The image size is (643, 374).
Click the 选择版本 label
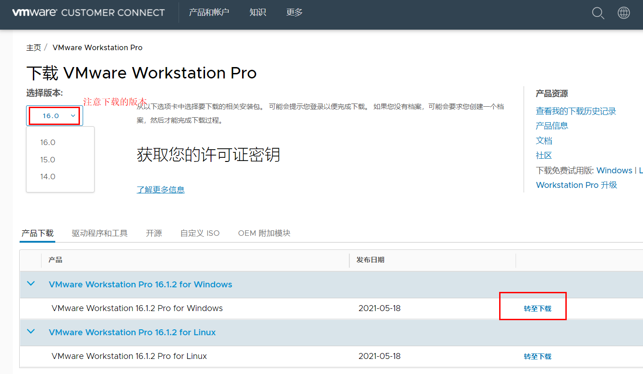pos(45,93)
